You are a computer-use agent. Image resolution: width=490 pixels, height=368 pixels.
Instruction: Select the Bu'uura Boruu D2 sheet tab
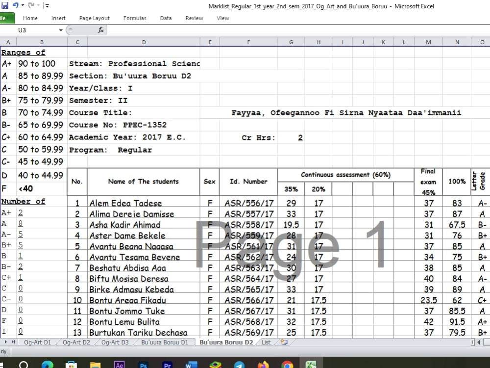pos(226,342)
